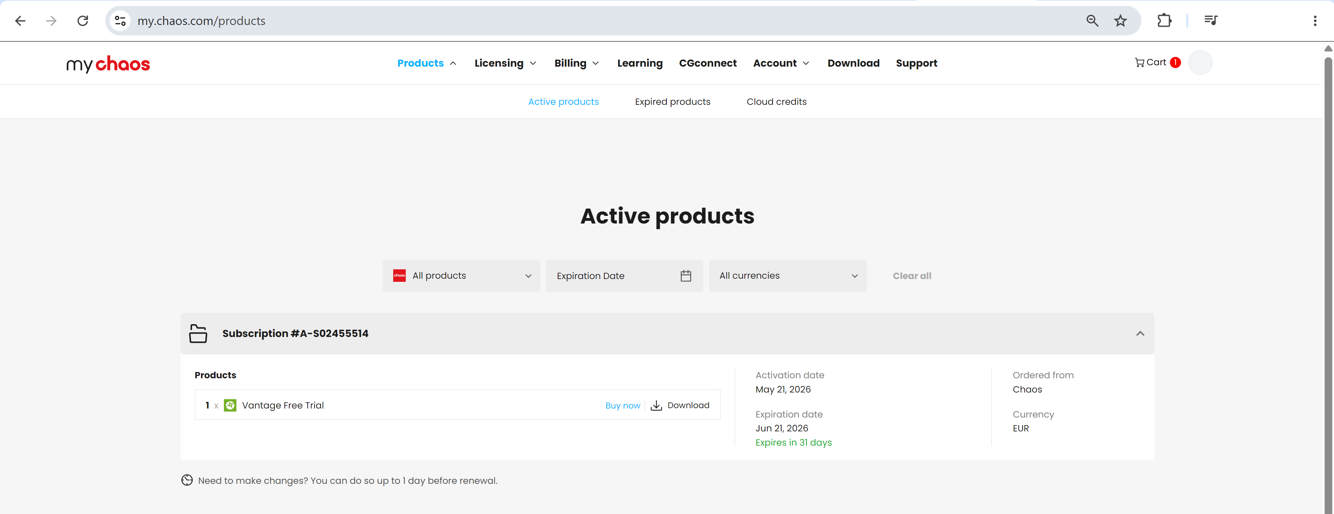The image size is (1334, 514).
Task: Click the clock icon beside renewal note
Action: click(187, 480)
